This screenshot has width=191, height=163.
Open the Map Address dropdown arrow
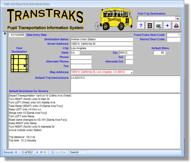click(131, 72)
